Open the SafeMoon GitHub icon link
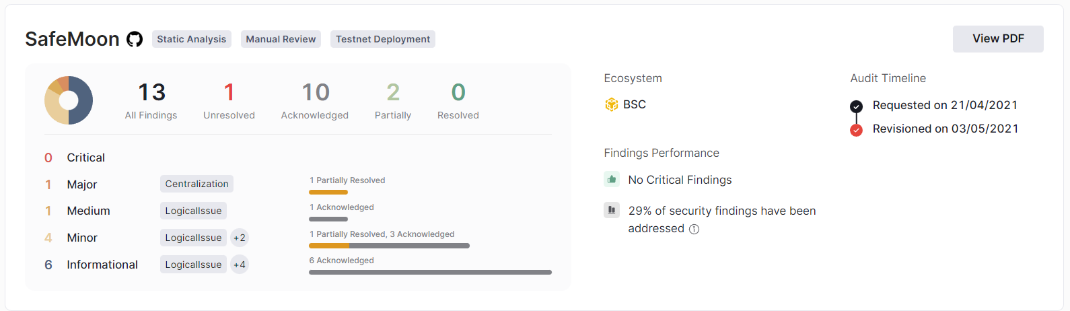 [135, 39]
